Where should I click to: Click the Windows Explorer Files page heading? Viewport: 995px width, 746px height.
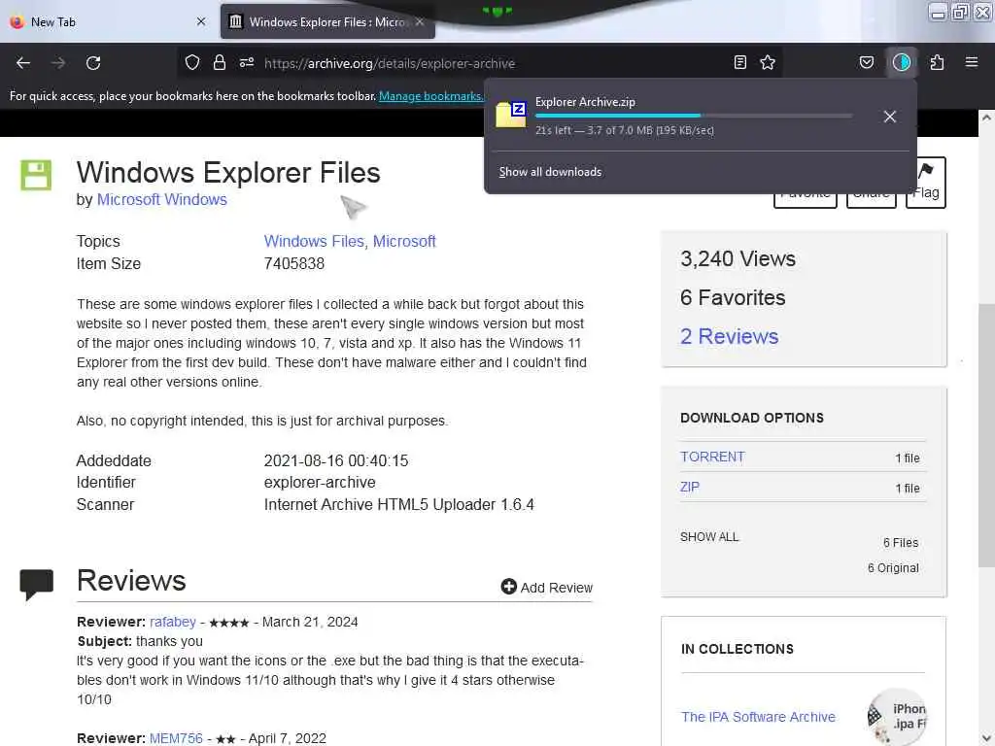(x=228, y=173)
